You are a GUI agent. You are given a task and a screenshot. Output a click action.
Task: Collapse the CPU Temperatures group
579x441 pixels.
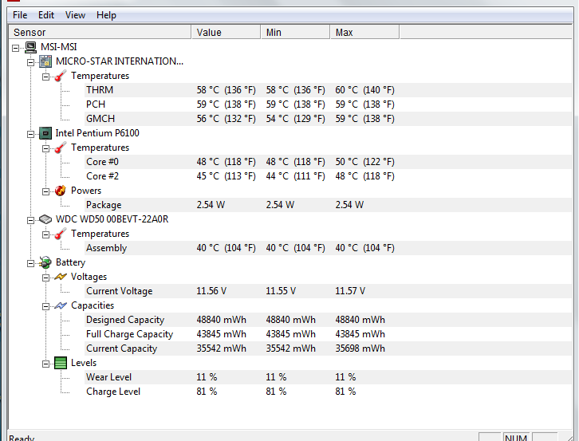[x=45, y=148]
